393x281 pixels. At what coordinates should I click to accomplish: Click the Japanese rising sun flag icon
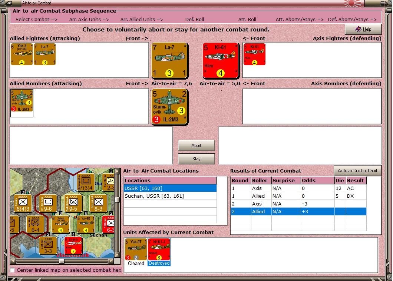click(352, 3)
